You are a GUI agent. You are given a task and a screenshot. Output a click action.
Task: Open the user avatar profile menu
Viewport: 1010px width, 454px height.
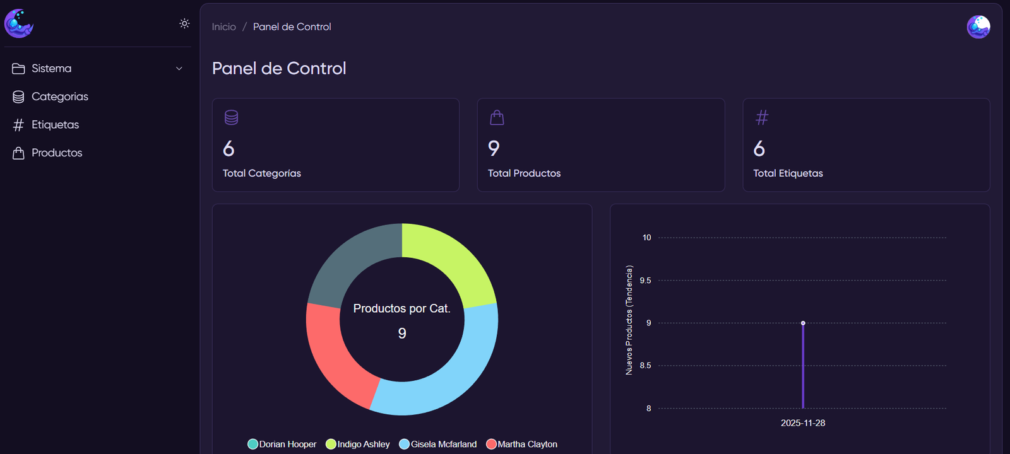pyautogui.click(x=978, y=27)
